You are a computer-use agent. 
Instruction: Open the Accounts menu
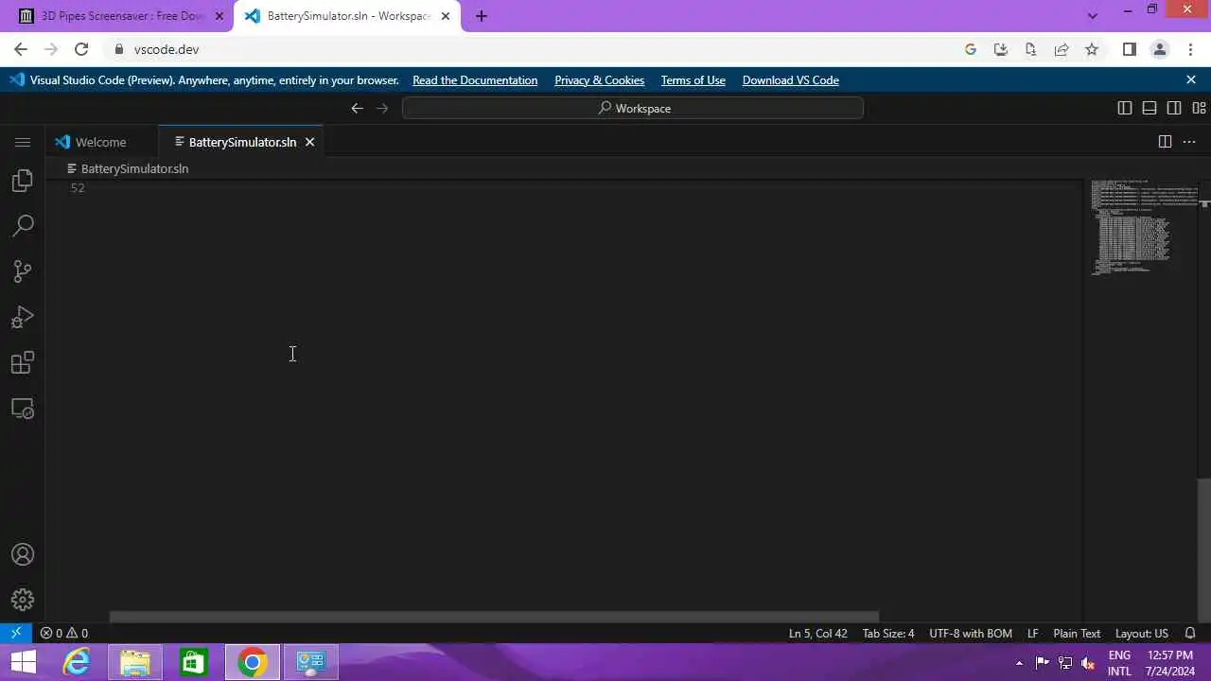pyautogui.click(x=23, y=555)
